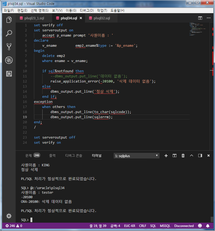This screenshot has height=231, width=215.
Task: Click 'sqlerrm' on line 19
Action: pyautogui.click(x=101, y=117)
